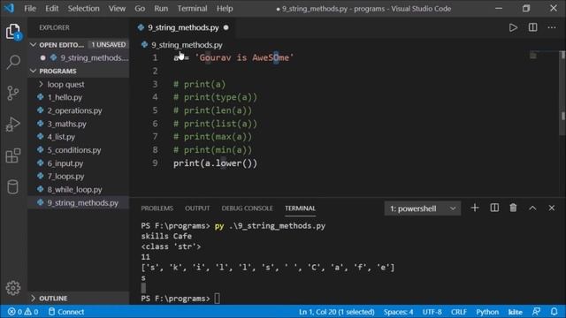Image resolution: width=566 pixels, height=318 pixels.
Task: Open the Go menu
Action: pyautogui.click(x=140, y=8)
